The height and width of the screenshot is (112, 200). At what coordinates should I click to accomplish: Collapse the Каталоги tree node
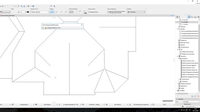click(177, 56)
